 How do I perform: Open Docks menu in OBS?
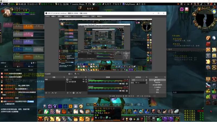pos(68,16)
